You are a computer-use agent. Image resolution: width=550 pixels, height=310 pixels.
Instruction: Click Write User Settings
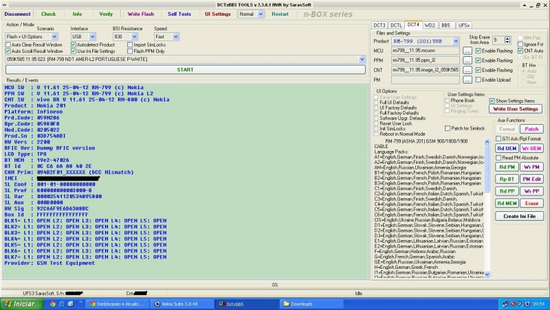point(515,109)
